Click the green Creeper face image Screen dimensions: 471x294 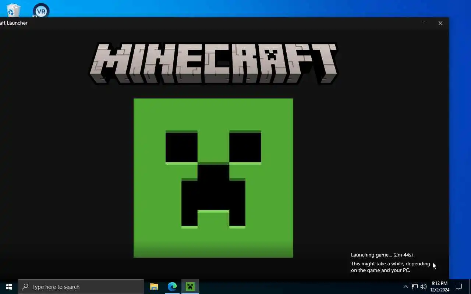click(x=213, y=178)
